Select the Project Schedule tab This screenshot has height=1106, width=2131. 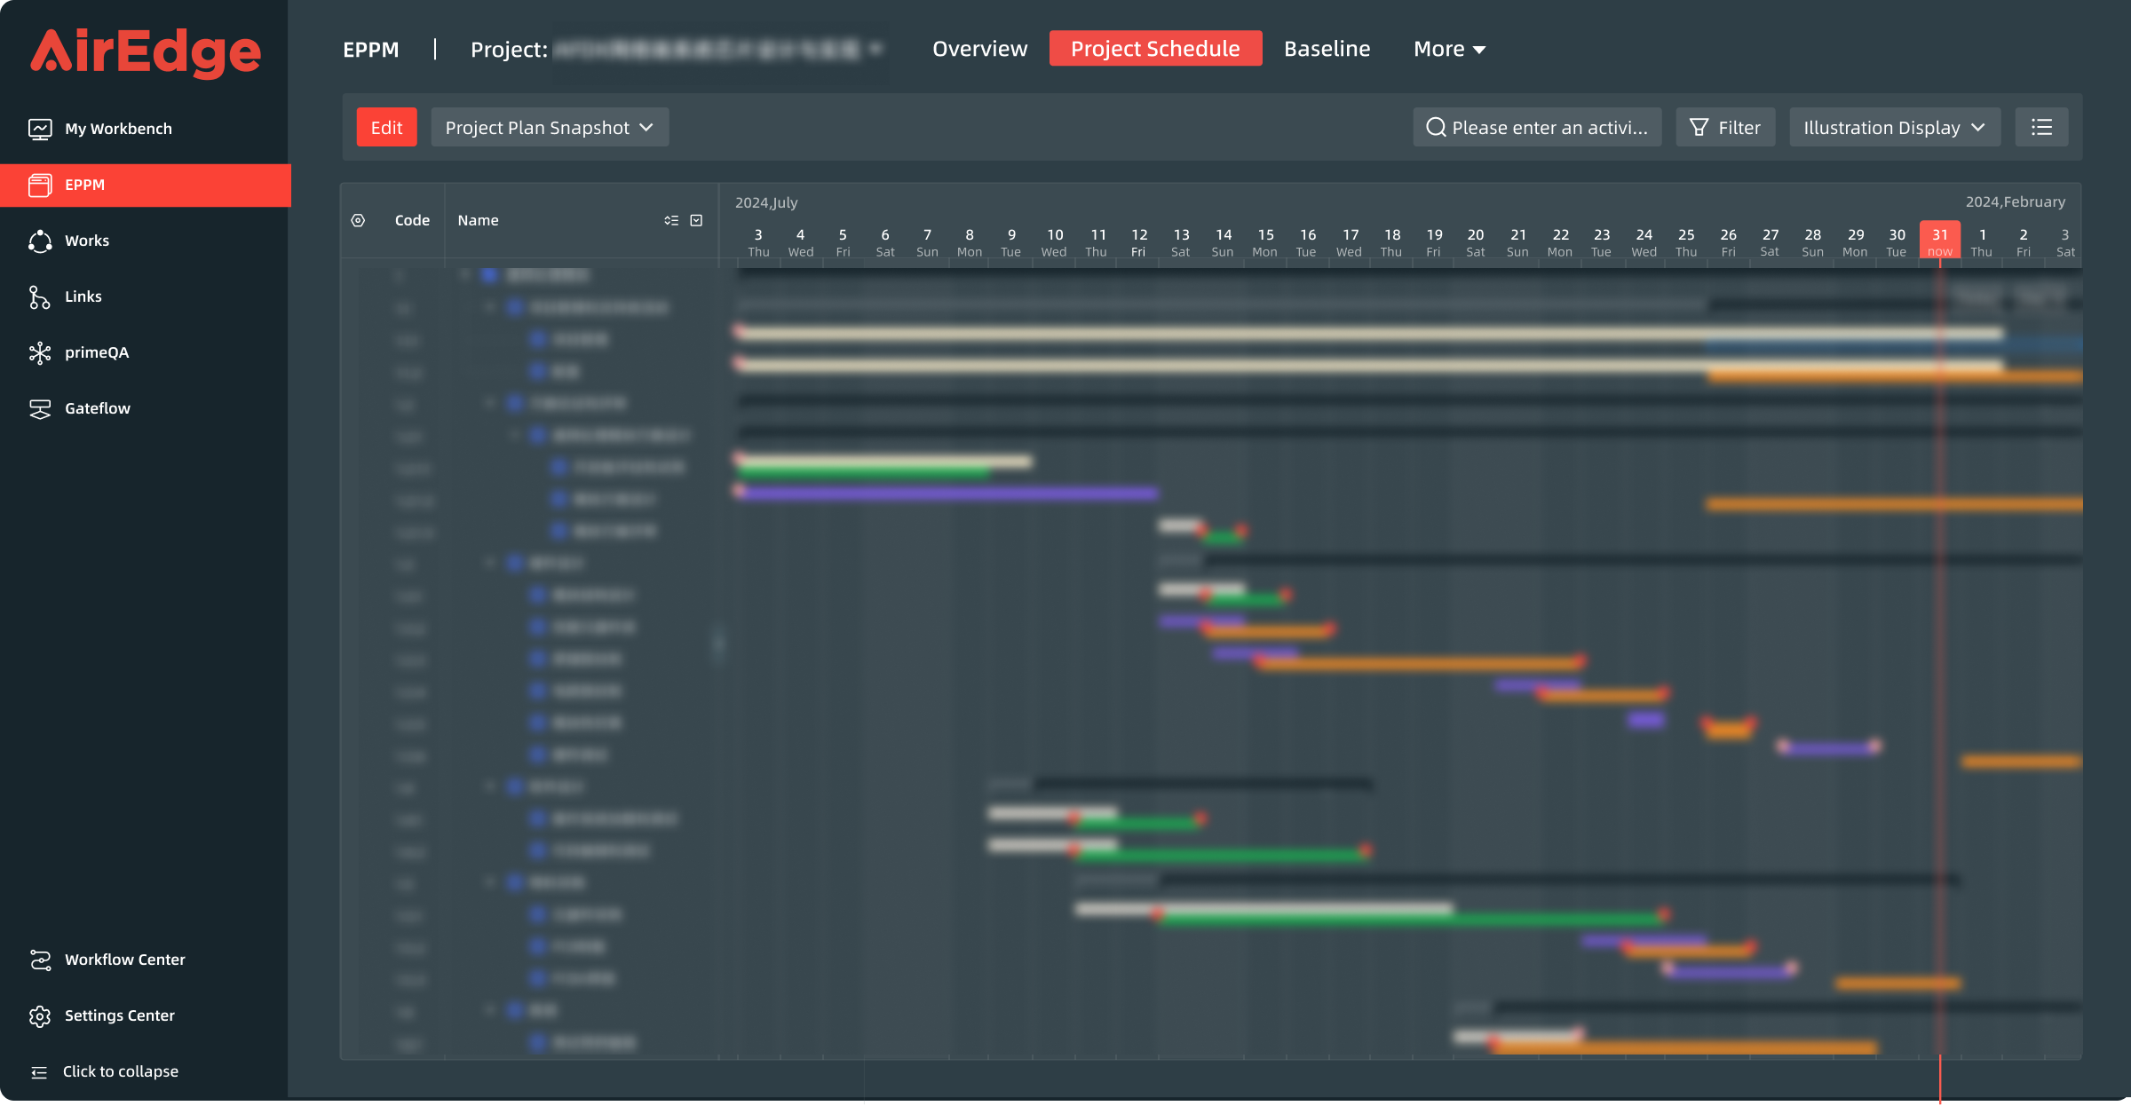pos(1155,48)
